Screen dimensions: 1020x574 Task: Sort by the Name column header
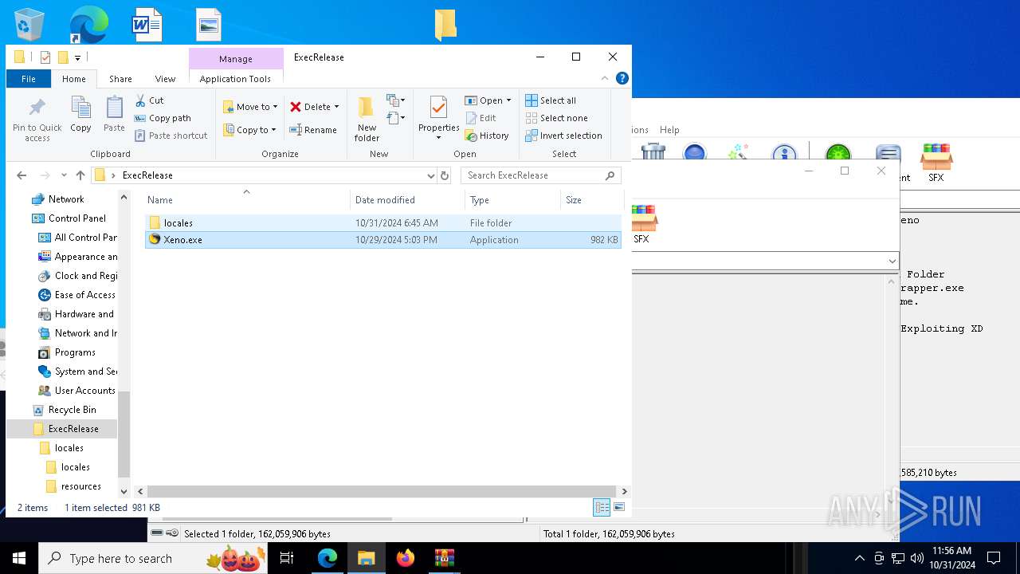247,199
